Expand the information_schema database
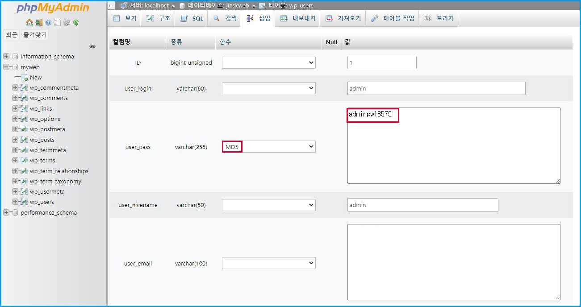 [x=6, y=57]
